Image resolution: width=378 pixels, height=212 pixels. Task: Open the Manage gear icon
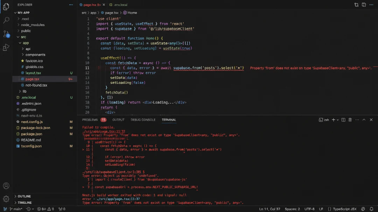coord(6,199)
